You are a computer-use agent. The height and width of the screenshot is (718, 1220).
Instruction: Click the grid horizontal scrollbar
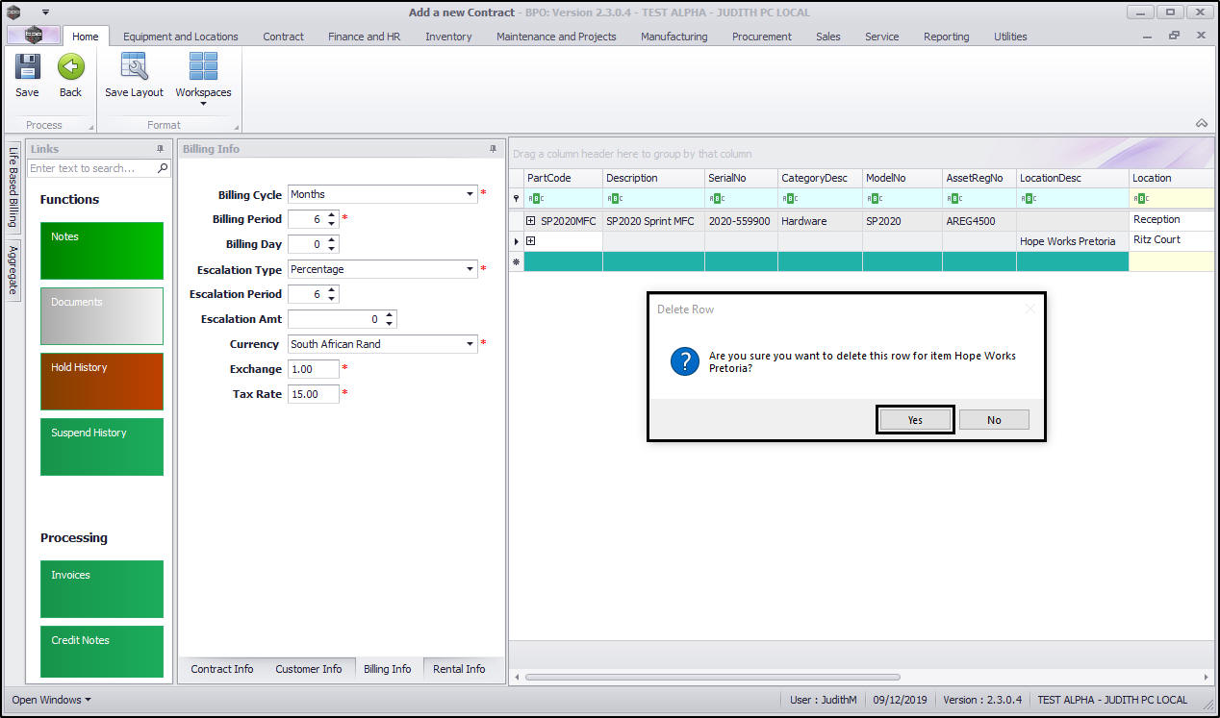pos(713,677)
